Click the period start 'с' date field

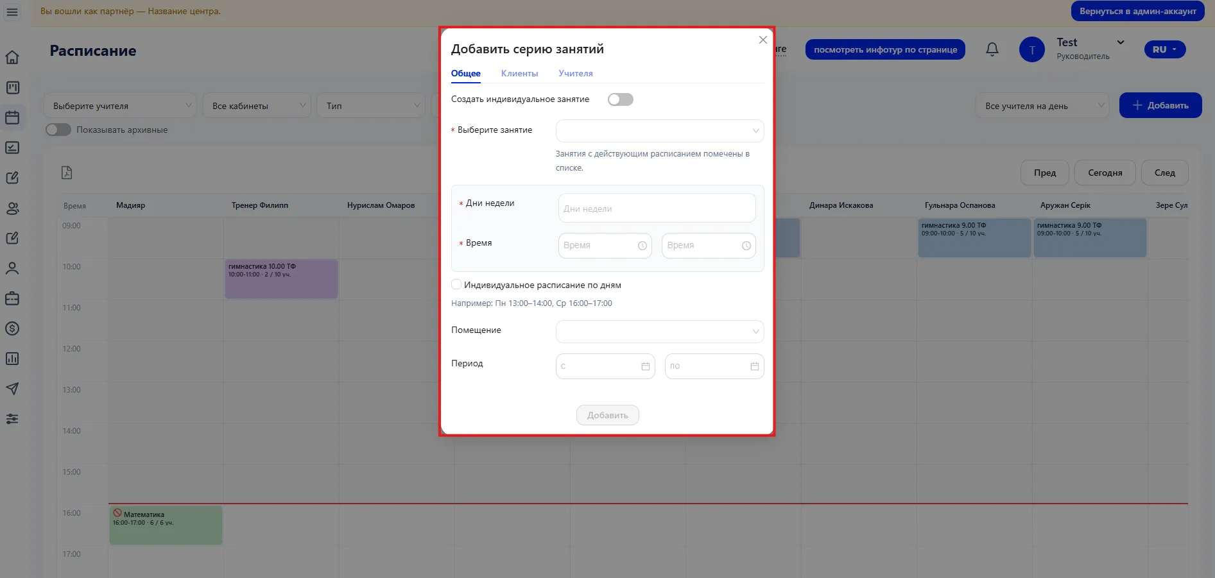pyautogui.click(x=605, y=366)
